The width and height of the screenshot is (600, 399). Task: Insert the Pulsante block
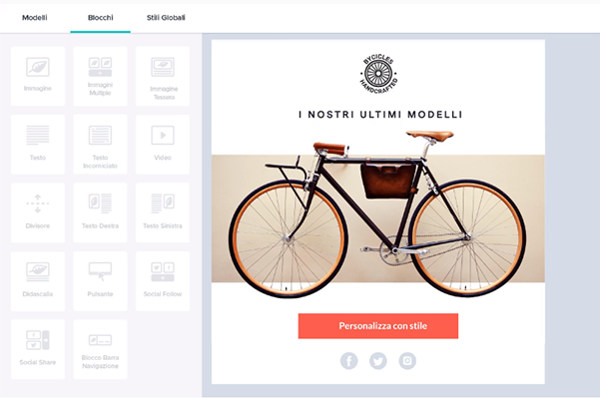tap(100, 281)
